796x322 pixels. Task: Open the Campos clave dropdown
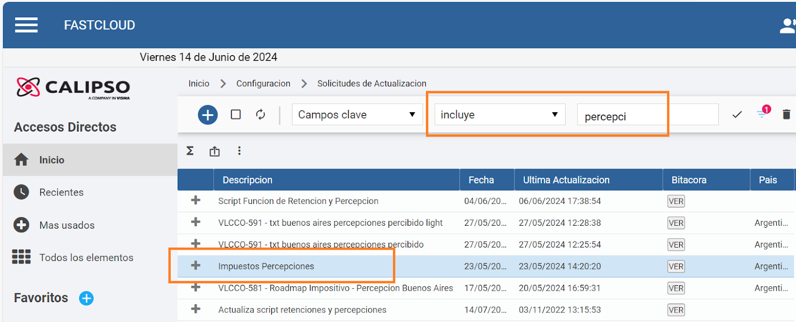tap(357, 115)
